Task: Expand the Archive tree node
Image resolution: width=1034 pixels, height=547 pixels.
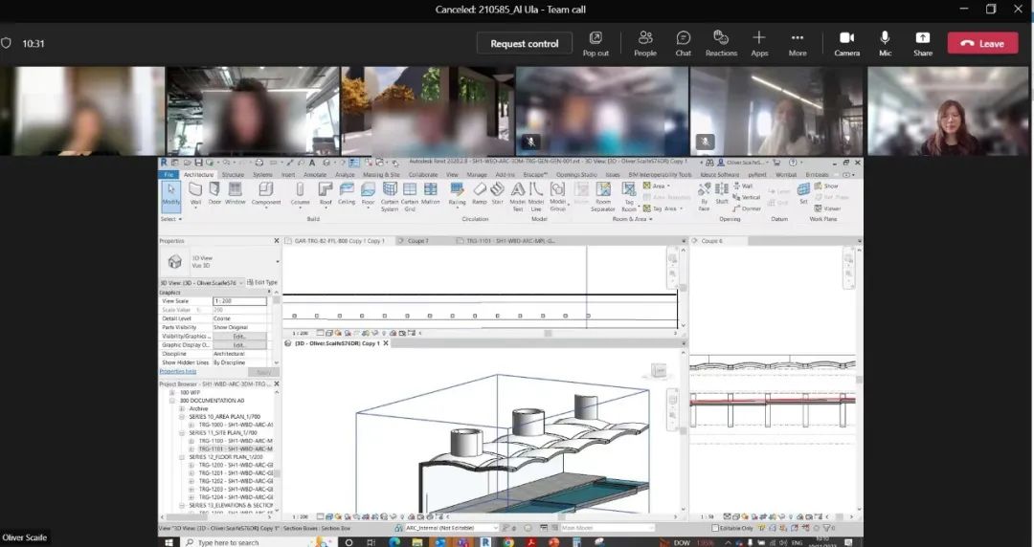Action: 183,408
